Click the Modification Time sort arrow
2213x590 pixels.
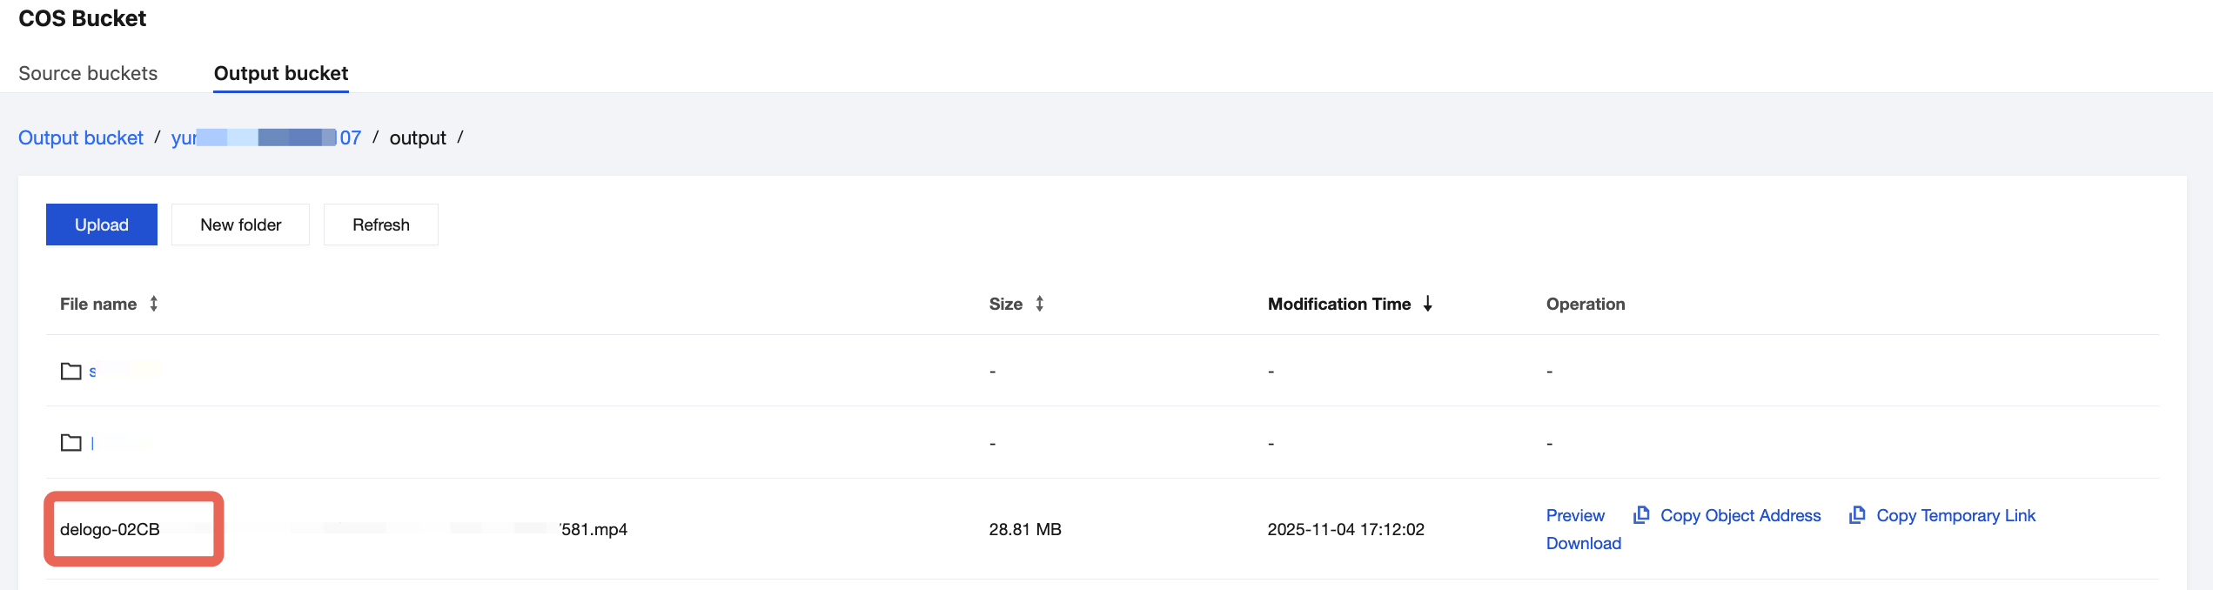pyautogui.click(x=1428, y=304)
